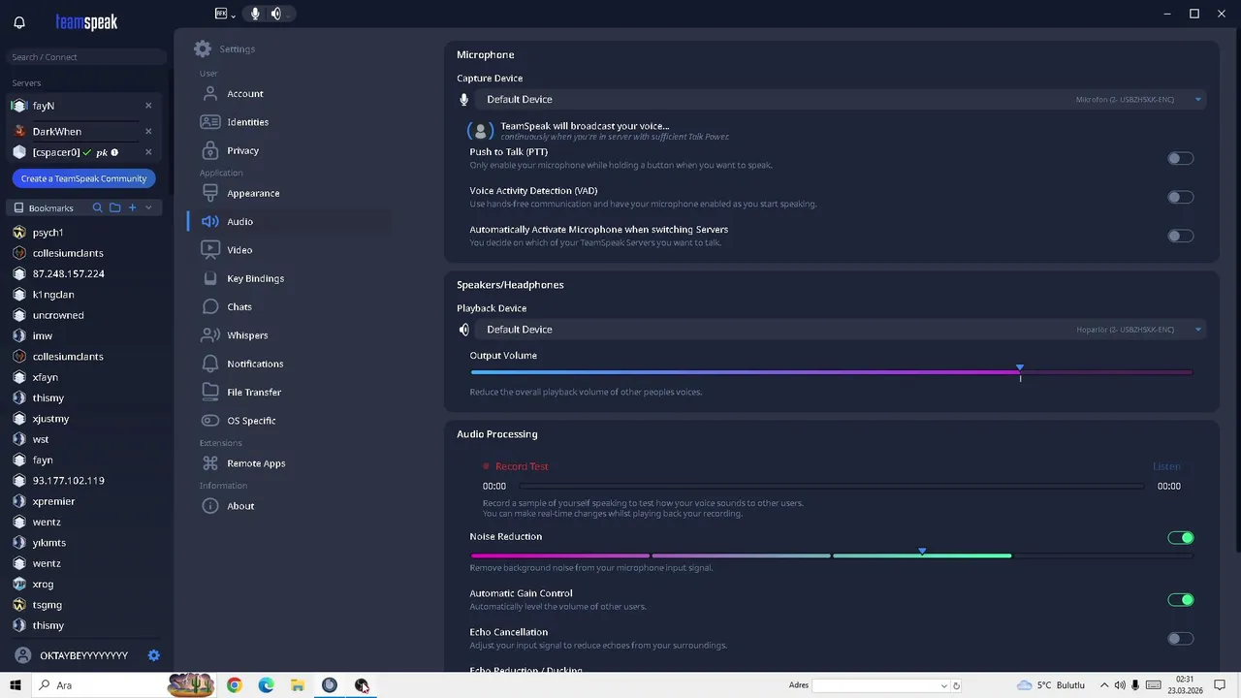This screenshot has width=1241, height=698.
Task: Open Windows Start menu
Action: click(16, 685)
